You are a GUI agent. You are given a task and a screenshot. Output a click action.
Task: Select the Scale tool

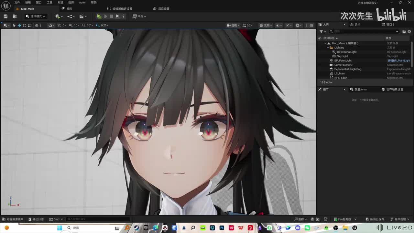[x=29, y=25]
